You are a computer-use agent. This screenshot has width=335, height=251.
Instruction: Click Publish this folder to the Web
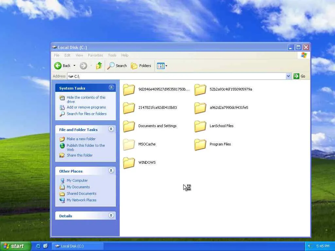(x=86, y=147)
